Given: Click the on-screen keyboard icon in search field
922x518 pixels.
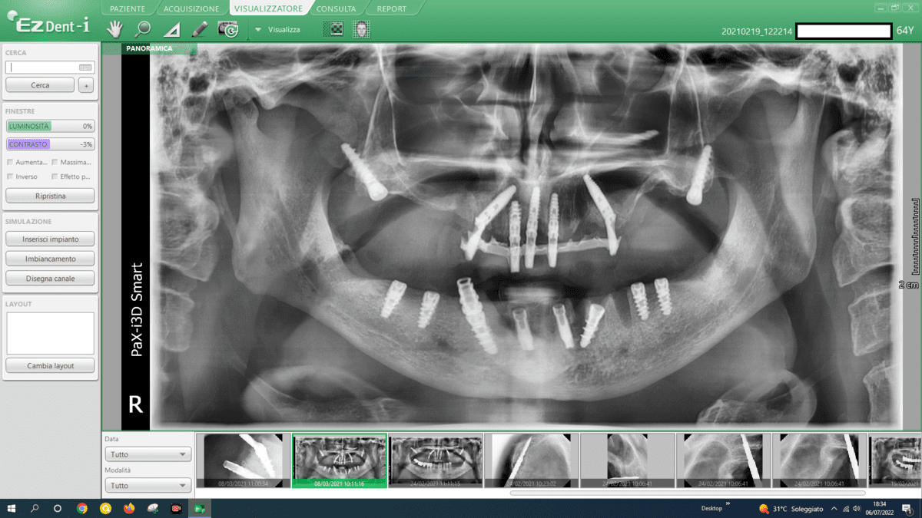Looking at the screenshot, I should [85, 68].
